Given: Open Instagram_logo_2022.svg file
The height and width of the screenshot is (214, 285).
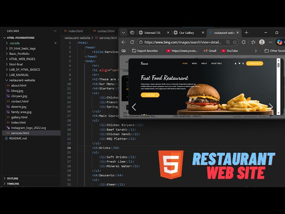Looking at the screenshot, I should 28,128.
